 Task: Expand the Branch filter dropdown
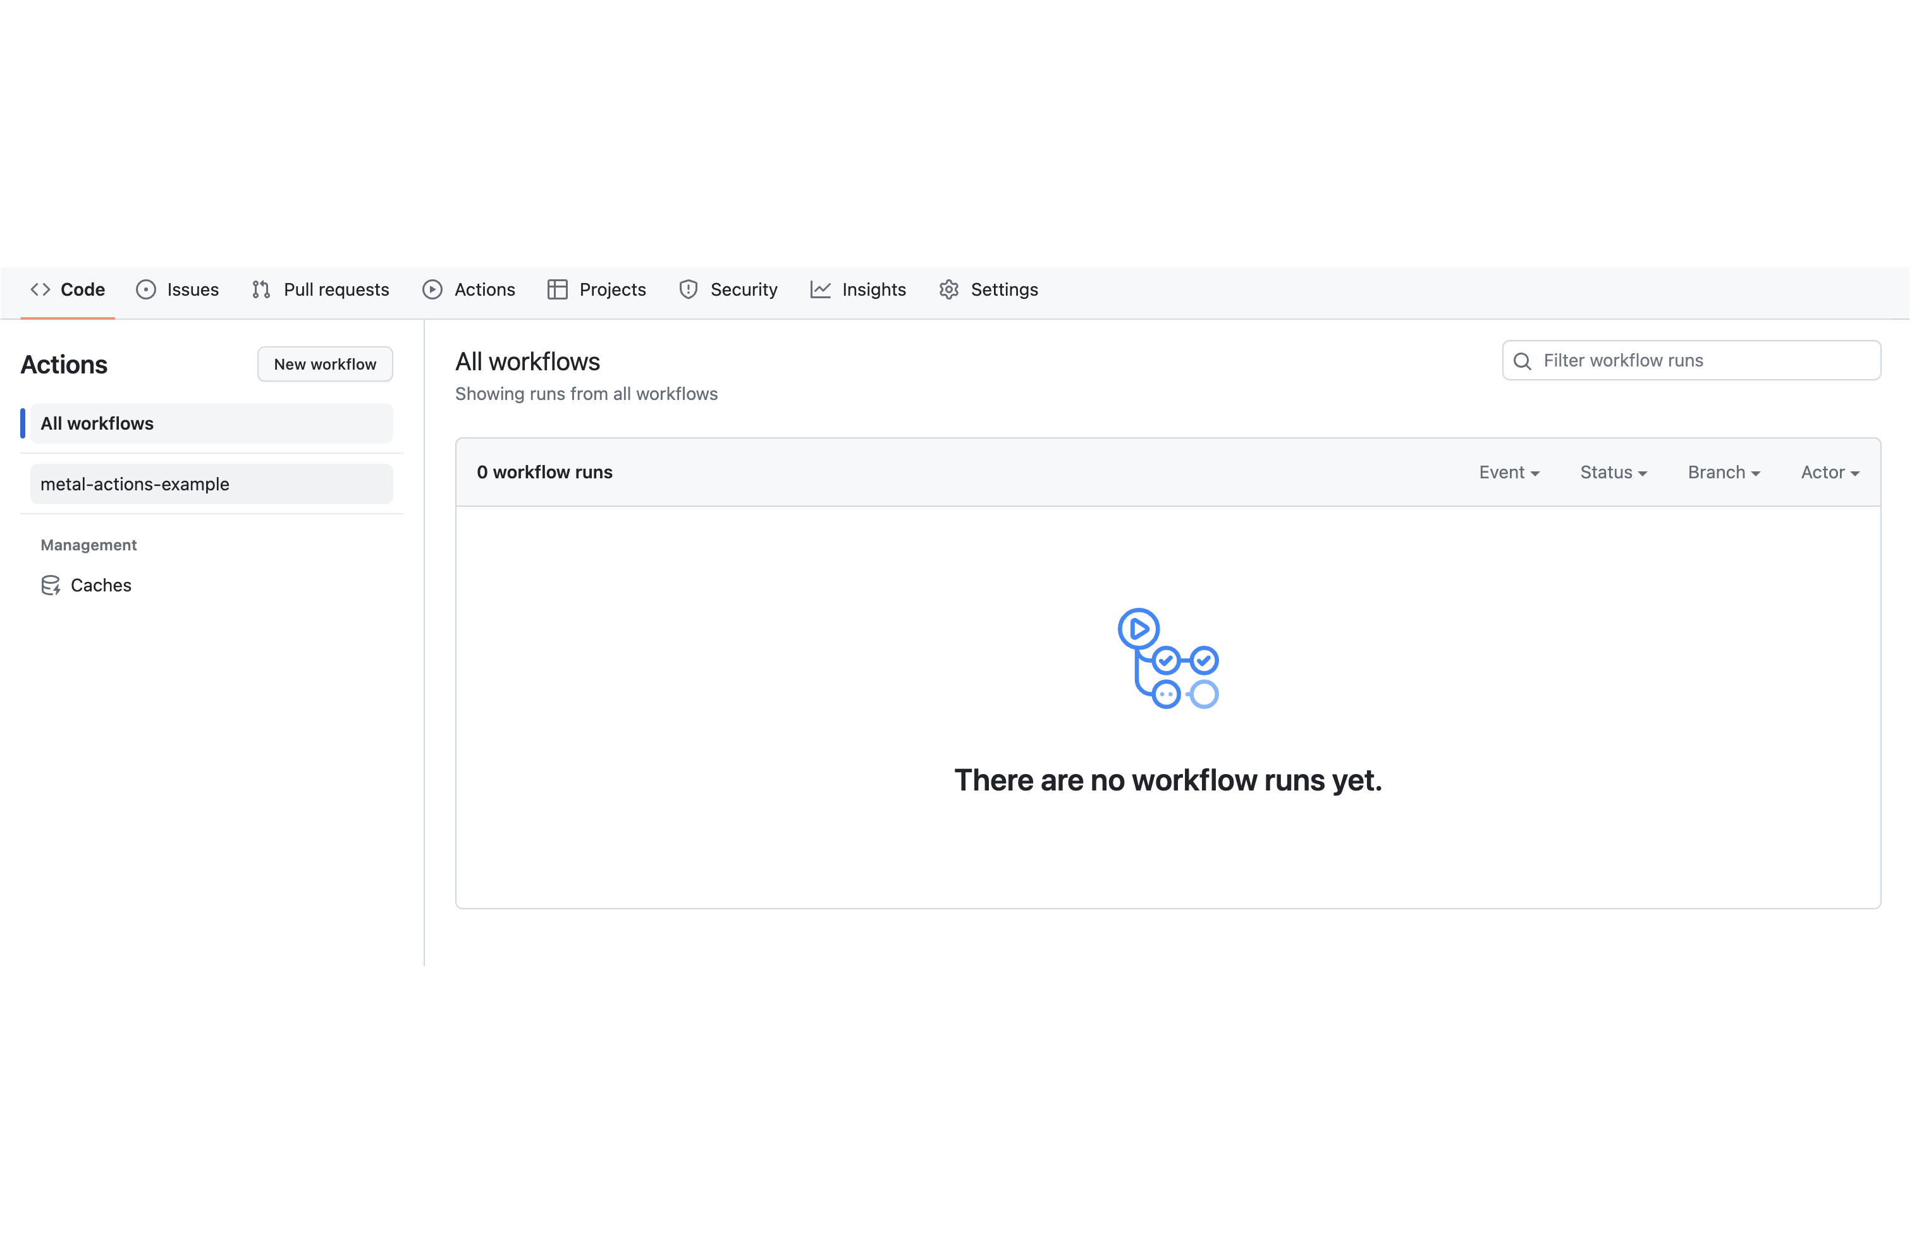click(x=1724, y=472)
